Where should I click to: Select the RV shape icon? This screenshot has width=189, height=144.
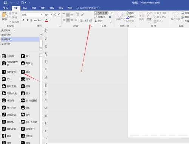(4, 79)
